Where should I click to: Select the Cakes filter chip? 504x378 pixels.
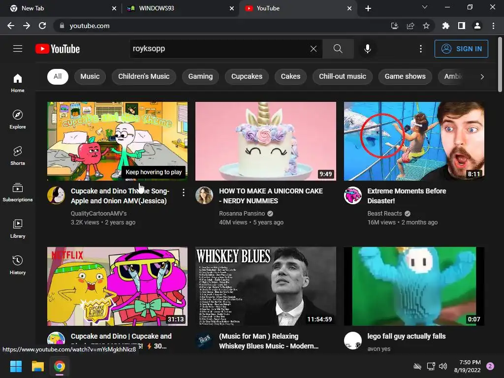[290, 76]
